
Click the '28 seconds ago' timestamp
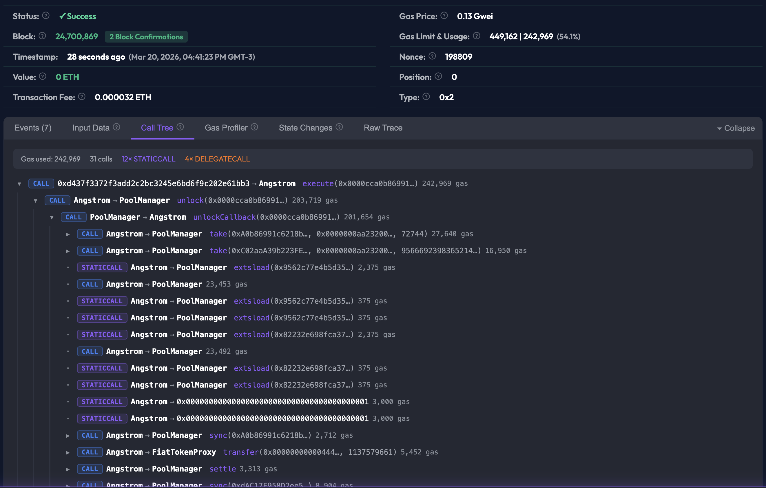click(x=96, y=57)
